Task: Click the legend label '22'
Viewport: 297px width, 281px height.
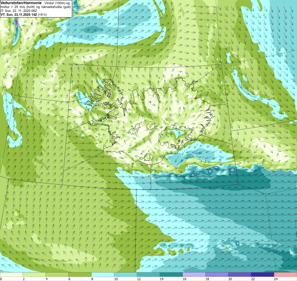Action: pos(253,279)
